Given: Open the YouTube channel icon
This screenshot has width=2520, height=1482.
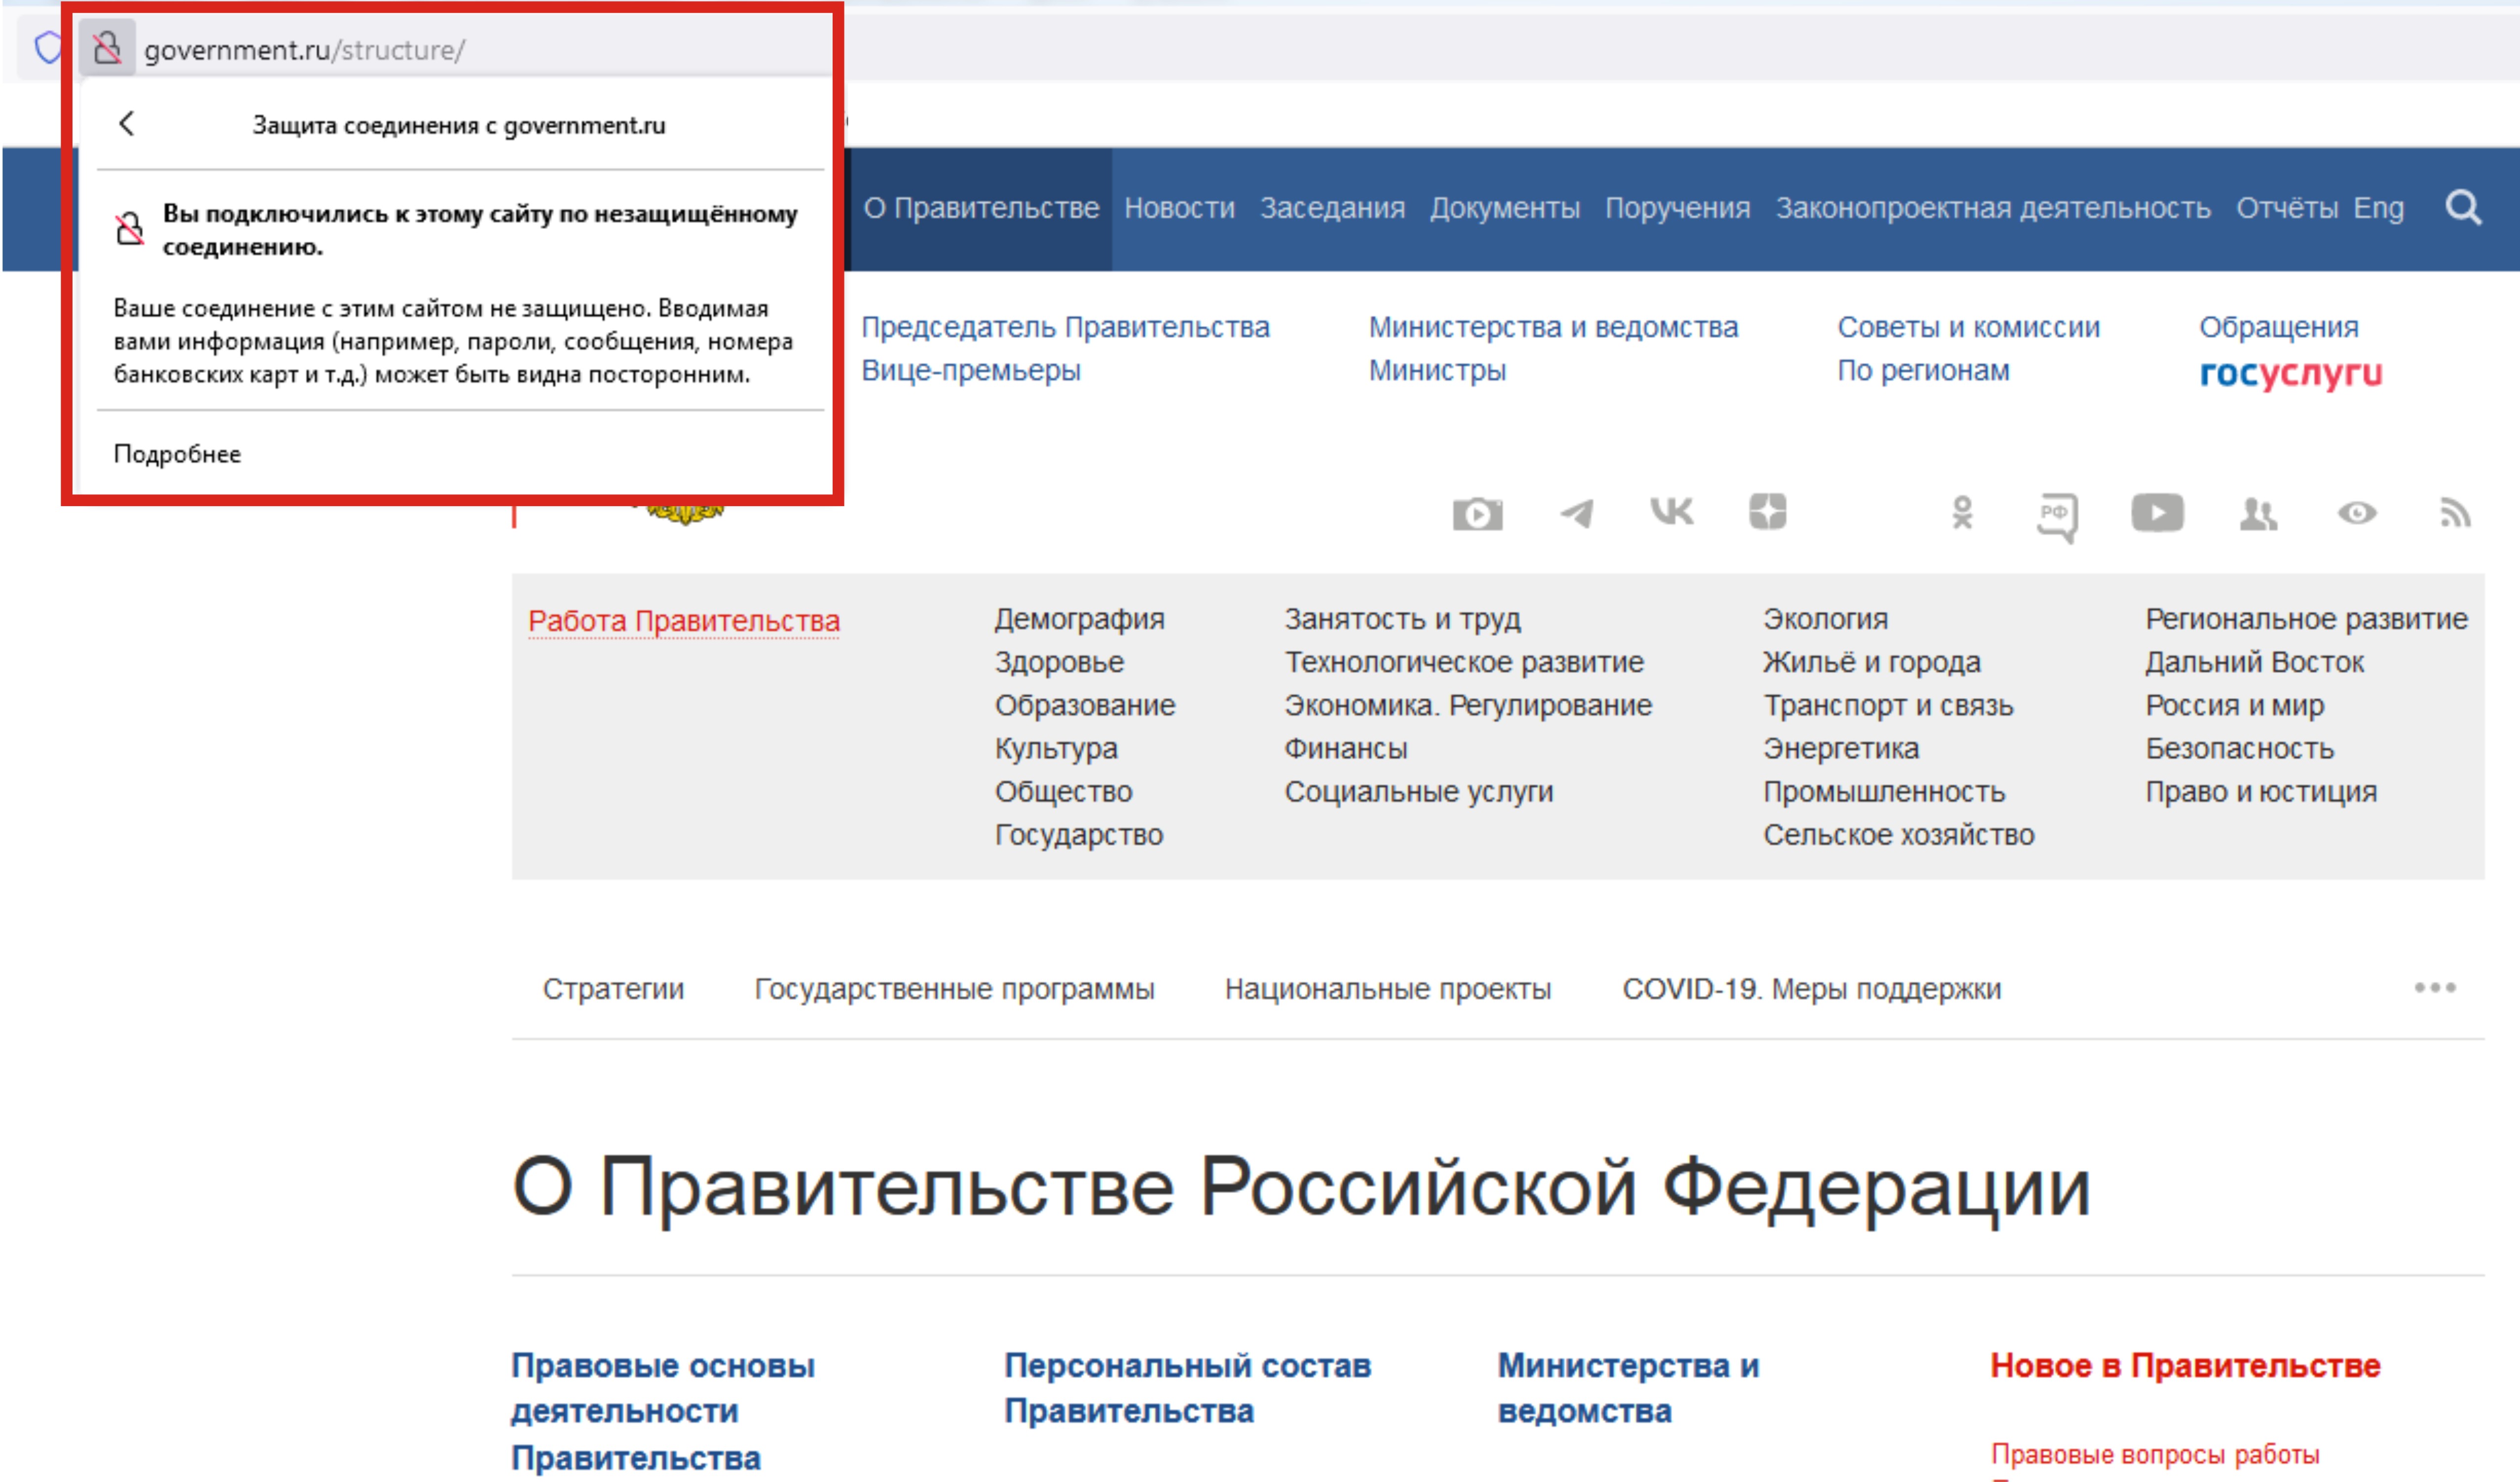Looking at the screenshot, I should click(x=2157, y=513).
